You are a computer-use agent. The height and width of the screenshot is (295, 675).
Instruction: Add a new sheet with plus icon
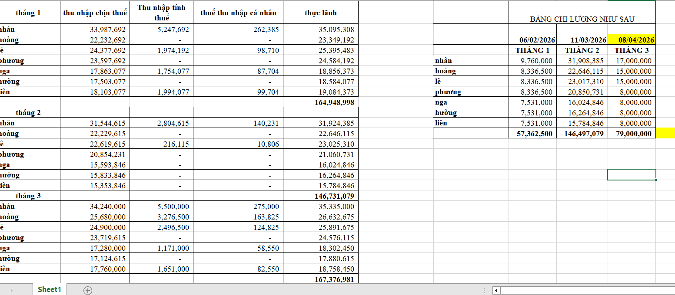coord(88,290)
